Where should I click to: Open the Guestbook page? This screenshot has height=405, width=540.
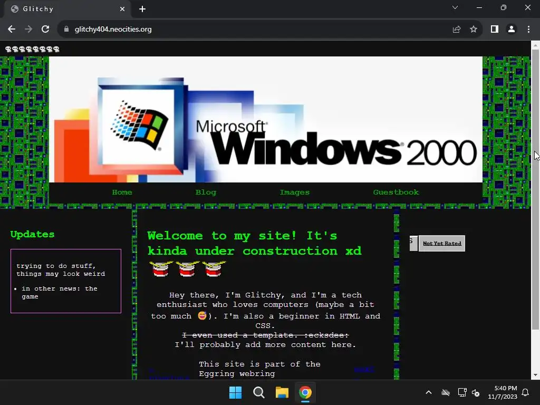(x=396, y=192)
